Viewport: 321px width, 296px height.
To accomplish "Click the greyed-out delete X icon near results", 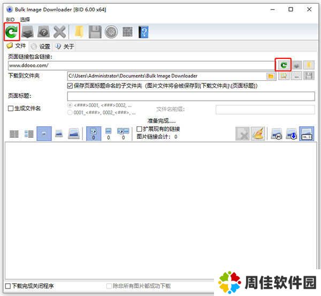I will 242,134.
